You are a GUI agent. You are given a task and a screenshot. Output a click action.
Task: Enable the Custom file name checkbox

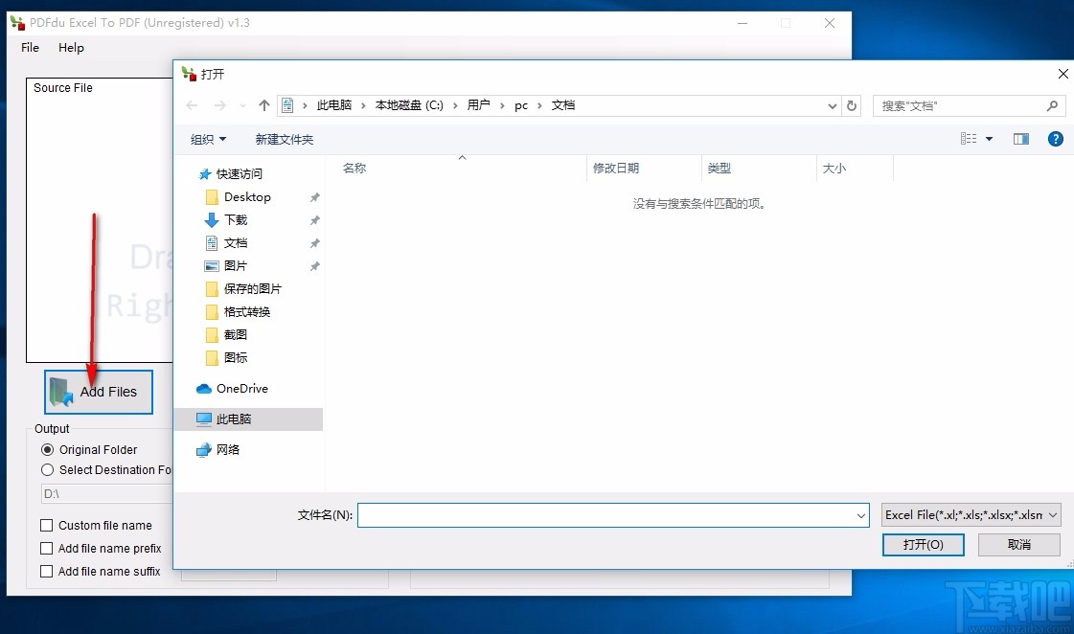click(45, 525)
